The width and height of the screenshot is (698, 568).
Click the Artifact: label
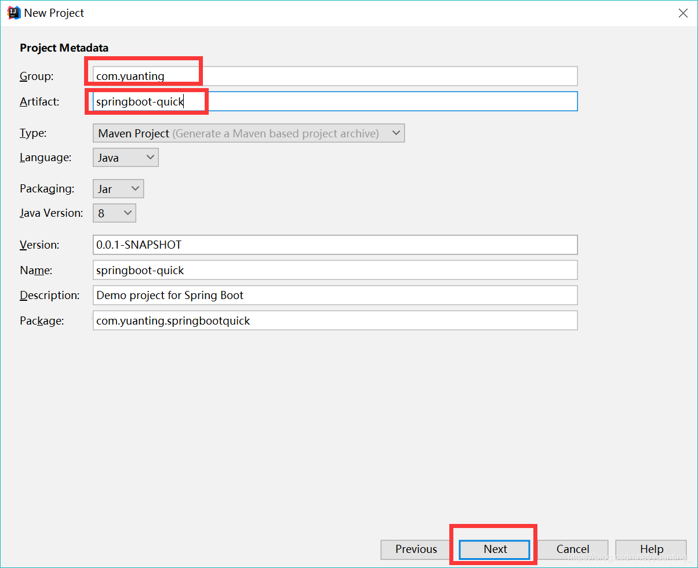39,101
